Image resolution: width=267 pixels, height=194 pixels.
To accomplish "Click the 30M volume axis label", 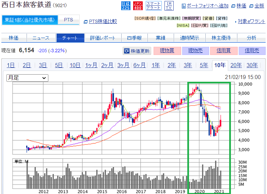I will (x=242, y=162).
